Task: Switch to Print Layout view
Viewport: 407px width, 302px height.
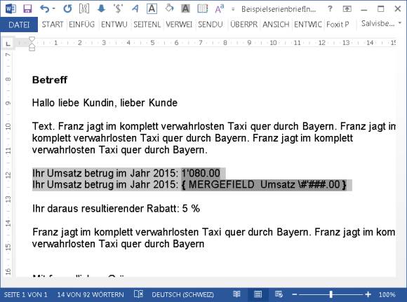Action: [258, 294]
